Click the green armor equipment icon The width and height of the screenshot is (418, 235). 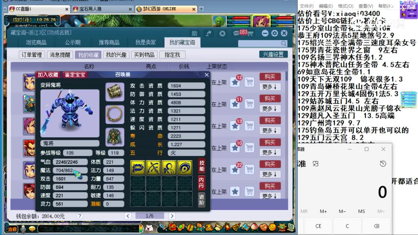pyautogui.click(x=115, y=137)
